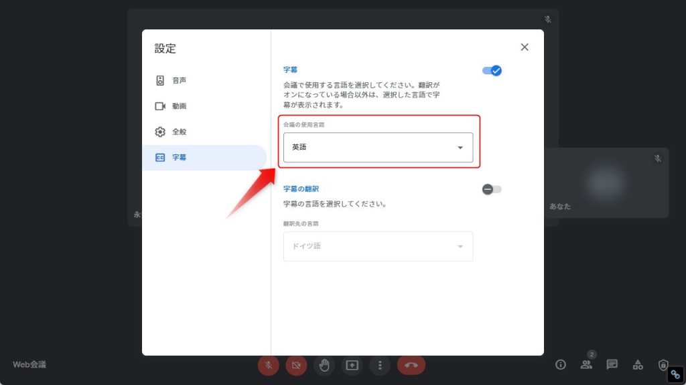
Task: Close the 設定 dialog with the X
Action: tap(525, 47)
